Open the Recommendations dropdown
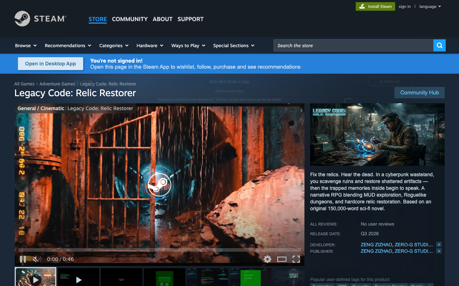 coord(68,45)
